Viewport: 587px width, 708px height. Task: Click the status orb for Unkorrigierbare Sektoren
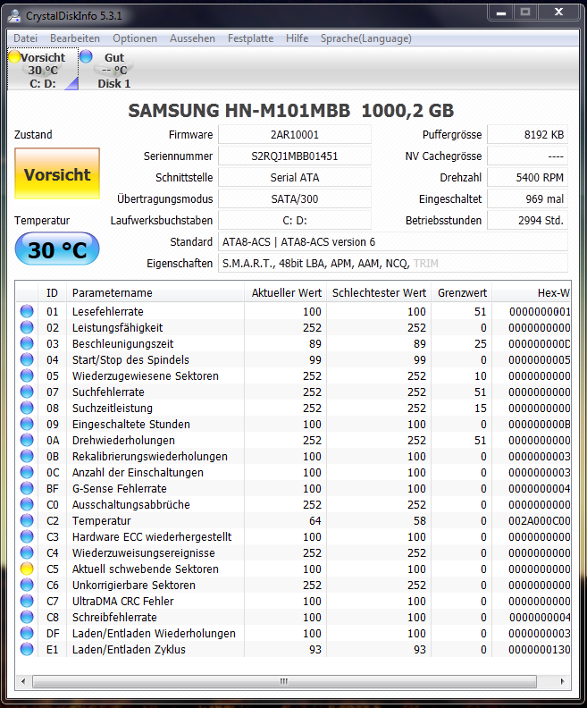click(27, 586)
